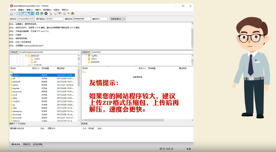Click the refresh file lists icon

click(38, 13)
